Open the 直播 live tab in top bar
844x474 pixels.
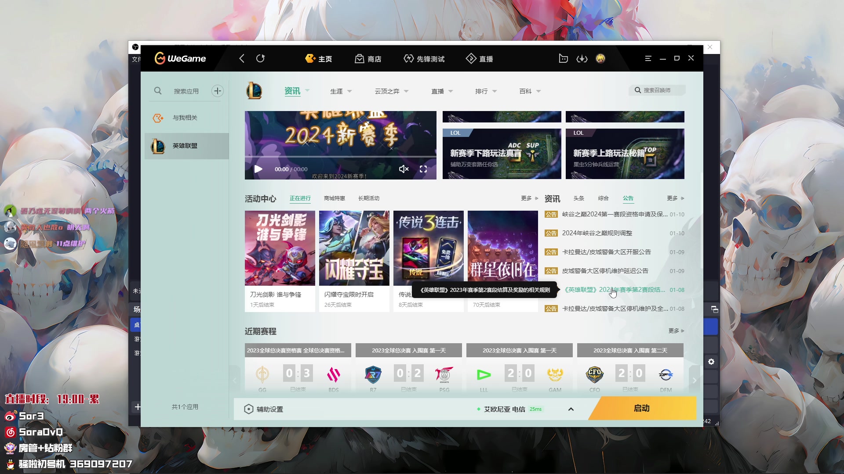coord(479,59)
